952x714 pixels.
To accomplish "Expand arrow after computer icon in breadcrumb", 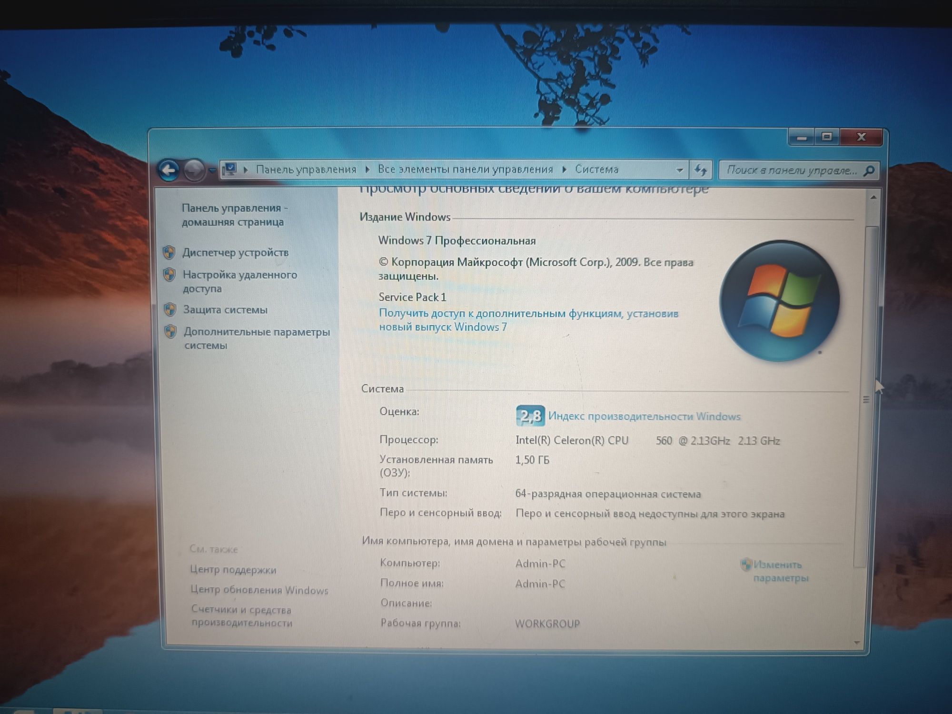I will [246, 169].
